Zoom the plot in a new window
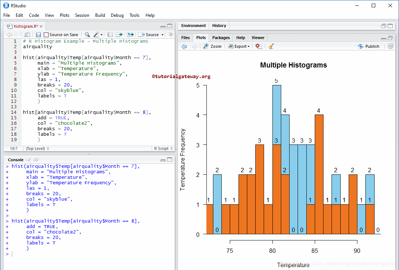 (x=212, y=46)
